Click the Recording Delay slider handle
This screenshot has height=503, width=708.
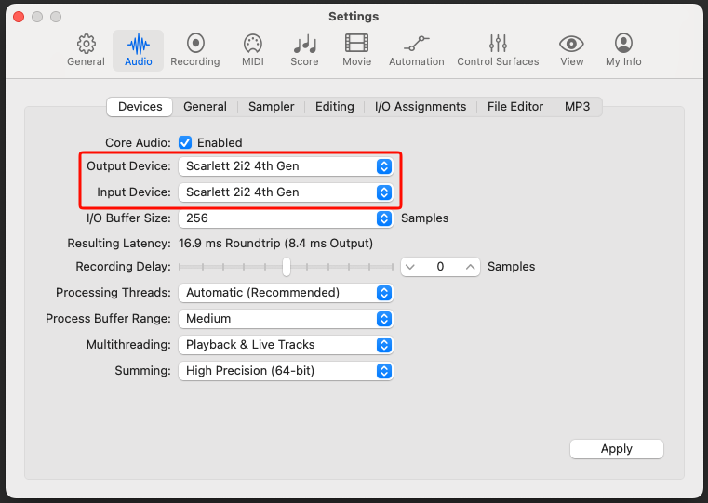tap(287, 267)
